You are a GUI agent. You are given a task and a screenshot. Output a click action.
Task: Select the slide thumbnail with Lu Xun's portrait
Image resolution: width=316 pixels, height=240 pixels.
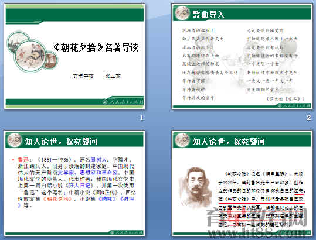pyautogui.click(x=242, y=183)
